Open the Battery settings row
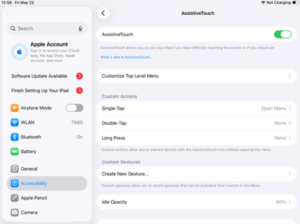Image resolution: width=300 pixels, height=224 pixels. (x=47, y=151)
